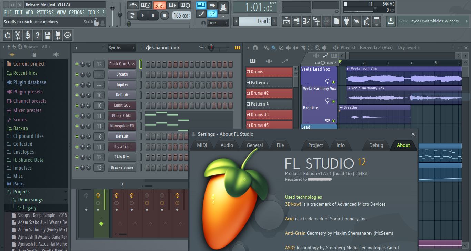Switch to the Audio settings tab
This screenshot has width=471, height=251.
tap(227, 145)
